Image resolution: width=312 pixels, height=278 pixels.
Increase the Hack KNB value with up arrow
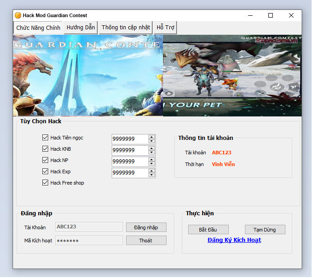click(152, 148)
